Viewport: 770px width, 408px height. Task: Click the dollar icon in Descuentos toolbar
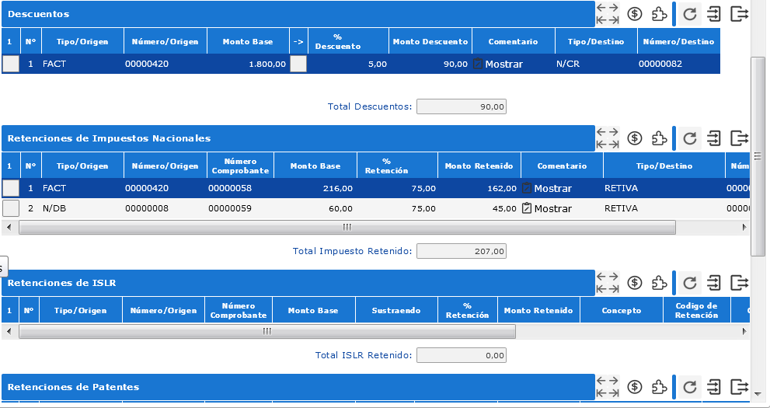(635, 14)
